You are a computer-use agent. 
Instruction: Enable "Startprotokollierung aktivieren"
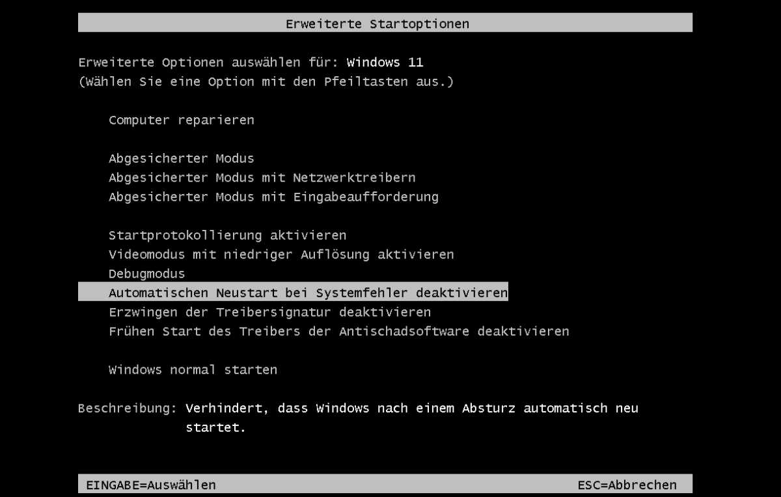227,235
